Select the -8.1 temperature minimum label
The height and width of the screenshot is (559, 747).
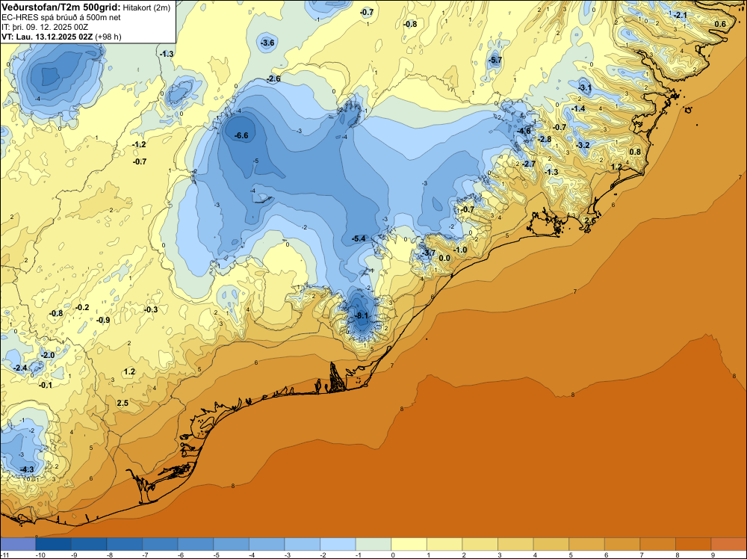coord(362,315)
